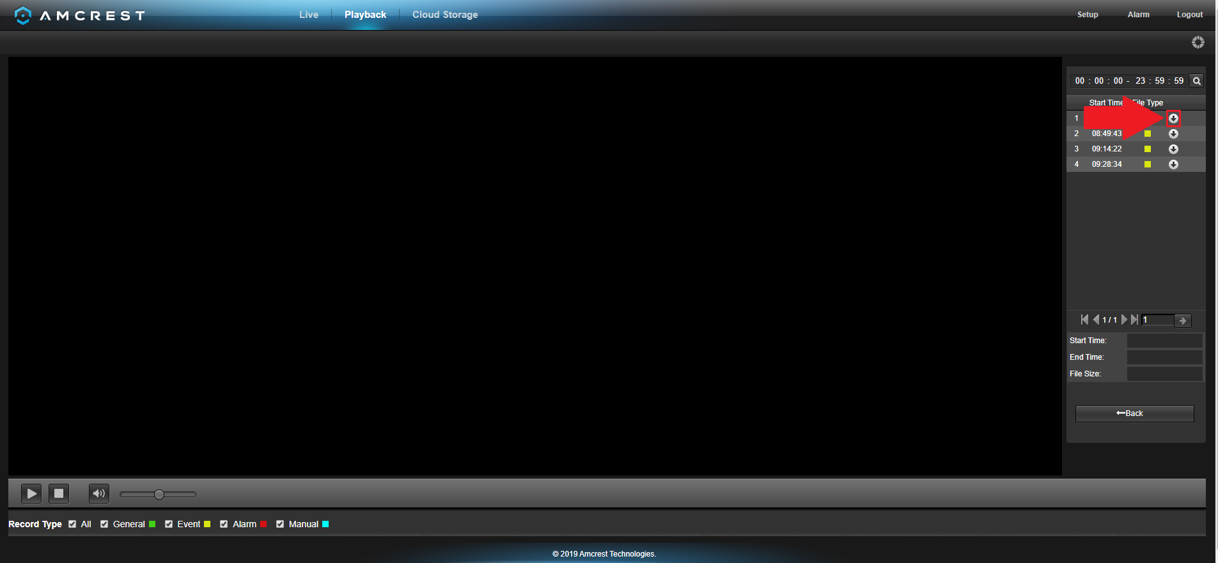Viewport: 1218px width, 563px height.
Task: Switch to the Live tab
Action: point(308,15)
